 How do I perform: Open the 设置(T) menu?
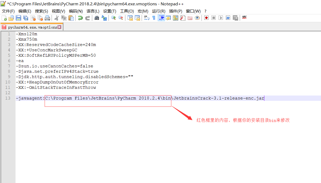pyautogui.click(x=110, y=11)
